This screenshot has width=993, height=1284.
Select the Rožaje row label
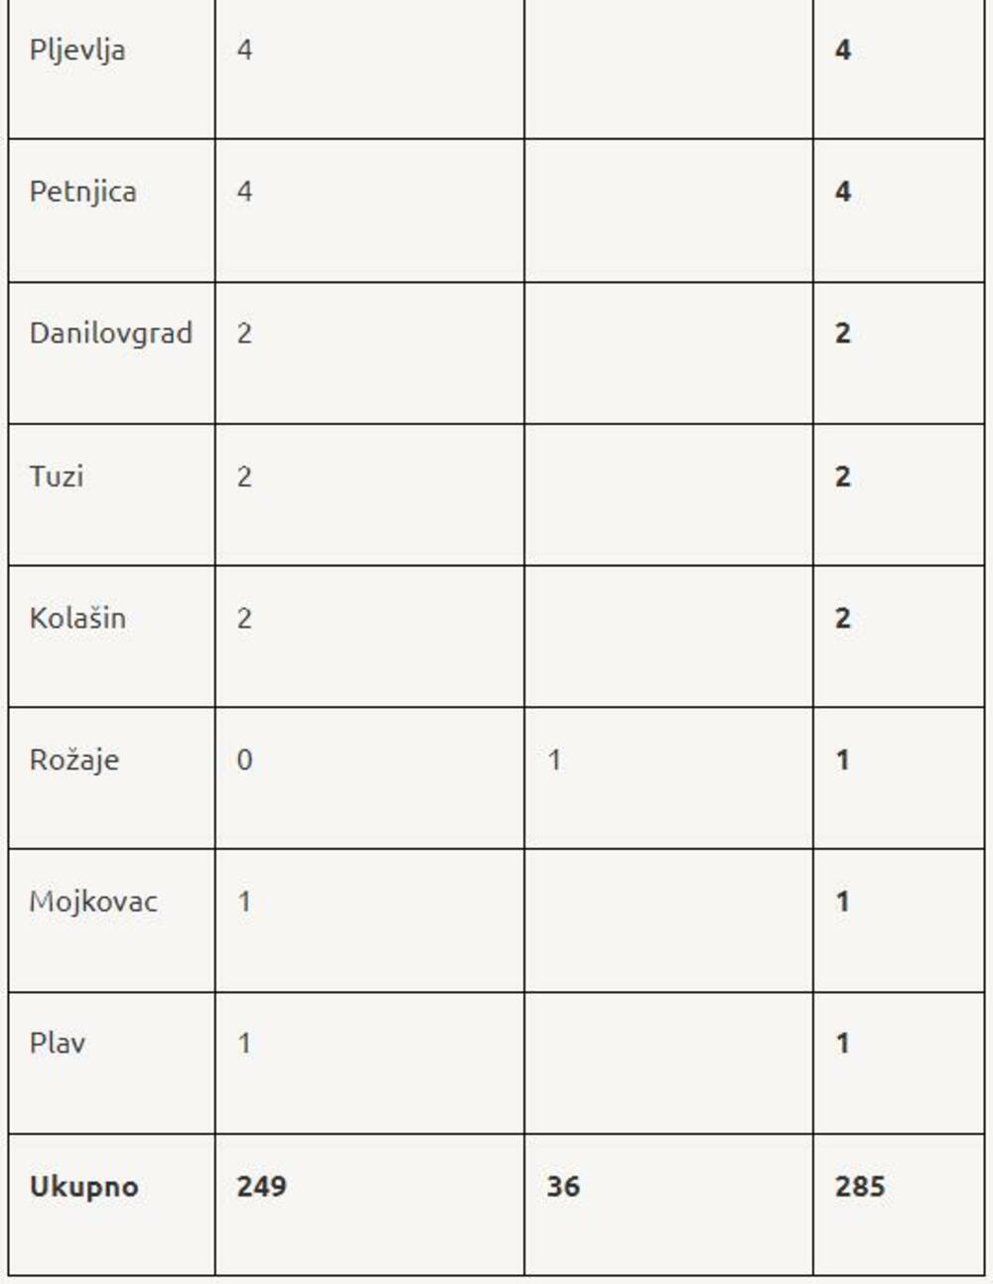(74, 761)
